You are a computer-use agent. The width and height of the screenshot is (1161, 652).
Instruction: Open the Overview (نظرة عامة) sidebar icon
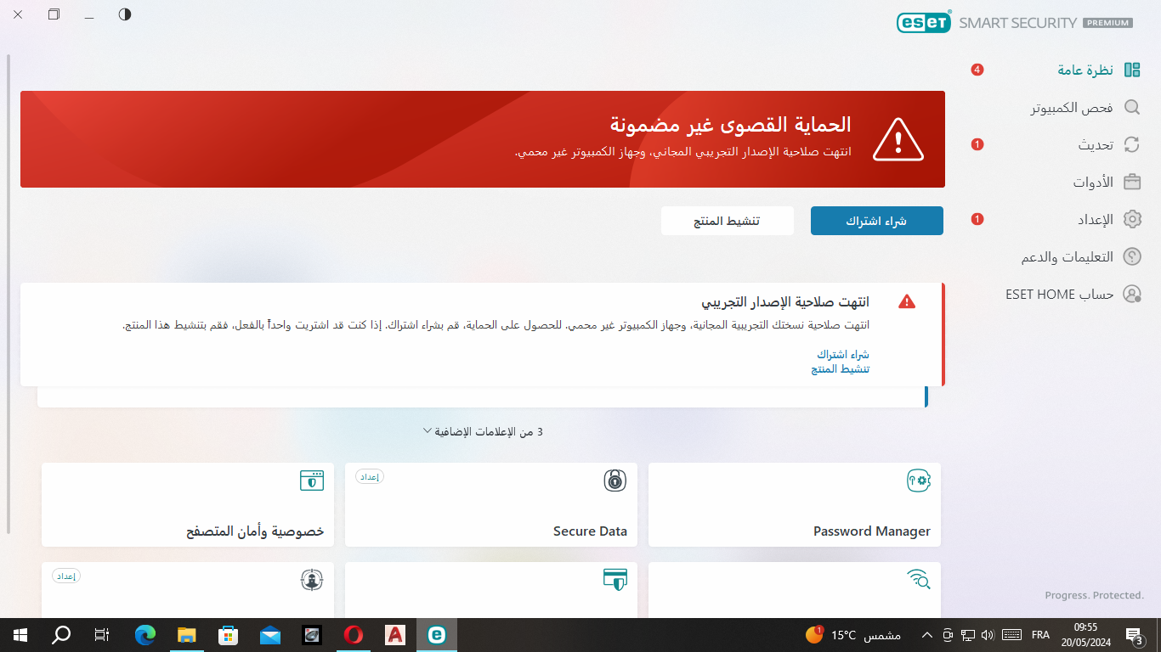click(x=1132, y=70)
